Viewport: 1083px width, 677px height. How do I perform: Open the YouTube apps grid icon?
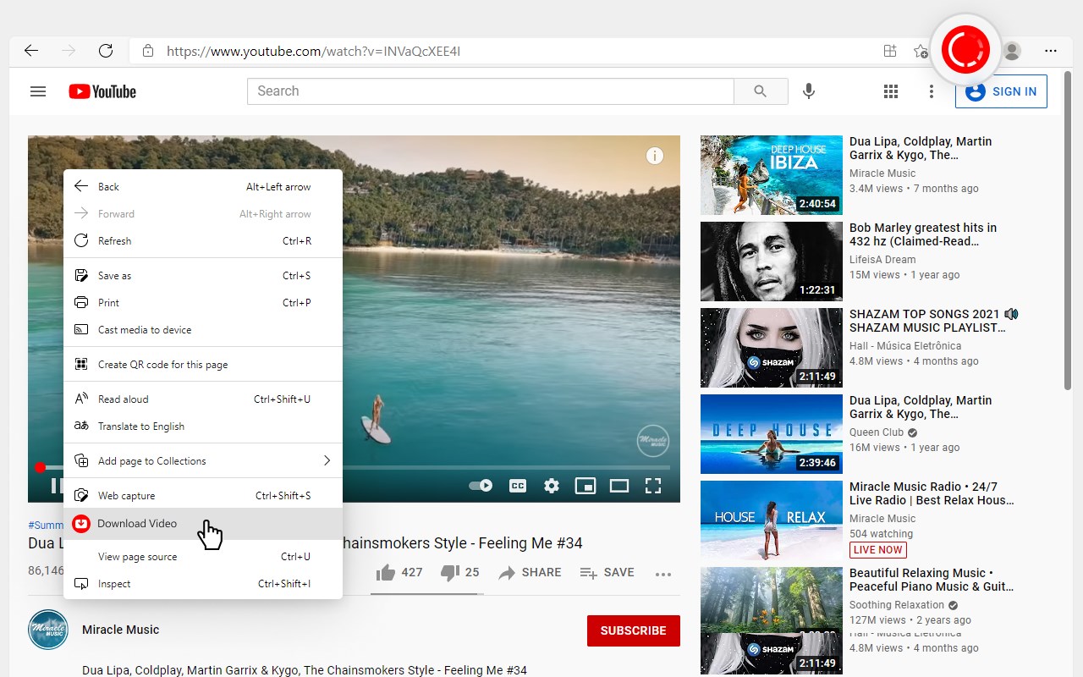(x=891, y=91)
